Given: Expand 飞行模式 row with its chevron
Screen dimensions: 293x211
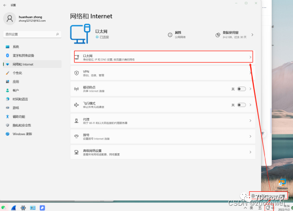Looking at the screenshot, I should tap(251, 105).
